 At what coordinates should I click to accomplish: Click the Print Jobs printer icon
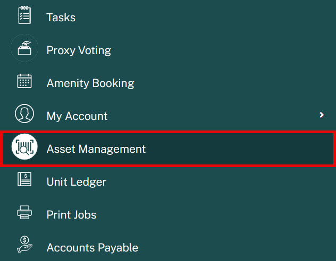[24, 212]
